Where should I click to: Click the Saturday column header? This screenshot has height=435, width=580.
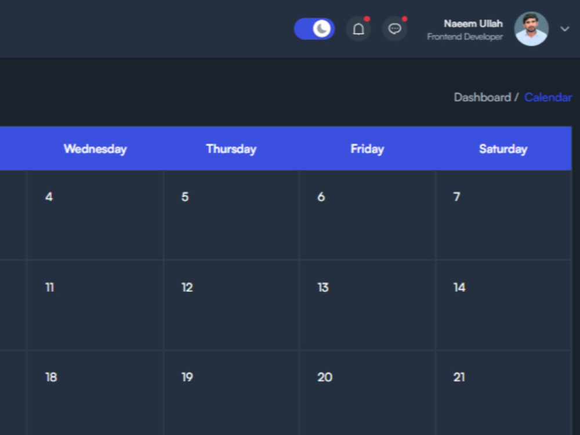click(503, 148)
